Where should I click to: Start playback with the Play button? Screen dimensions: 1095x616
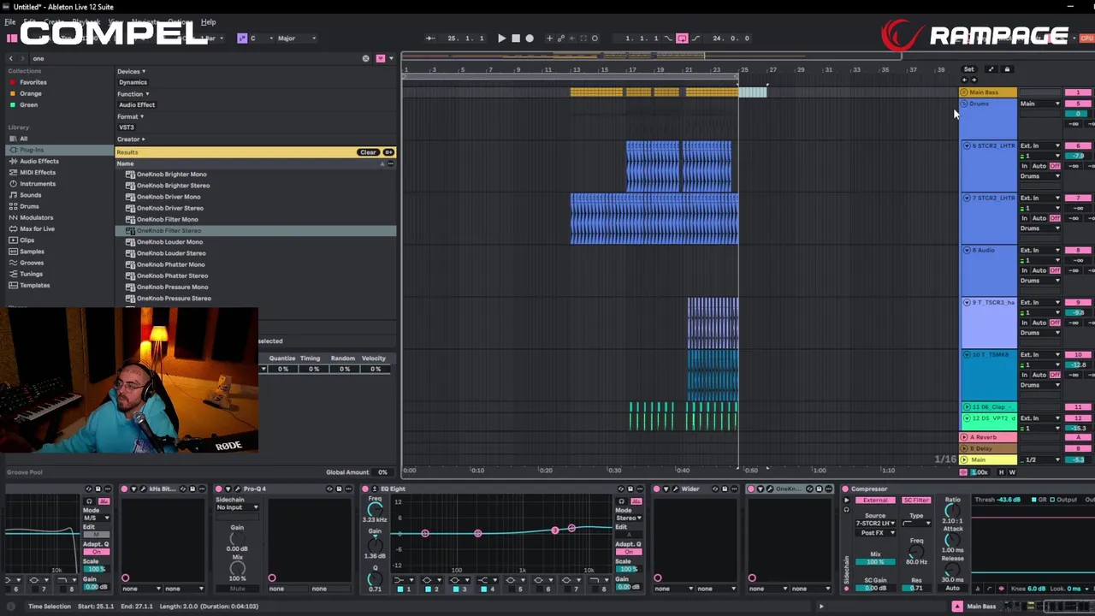tap(501, 38)
